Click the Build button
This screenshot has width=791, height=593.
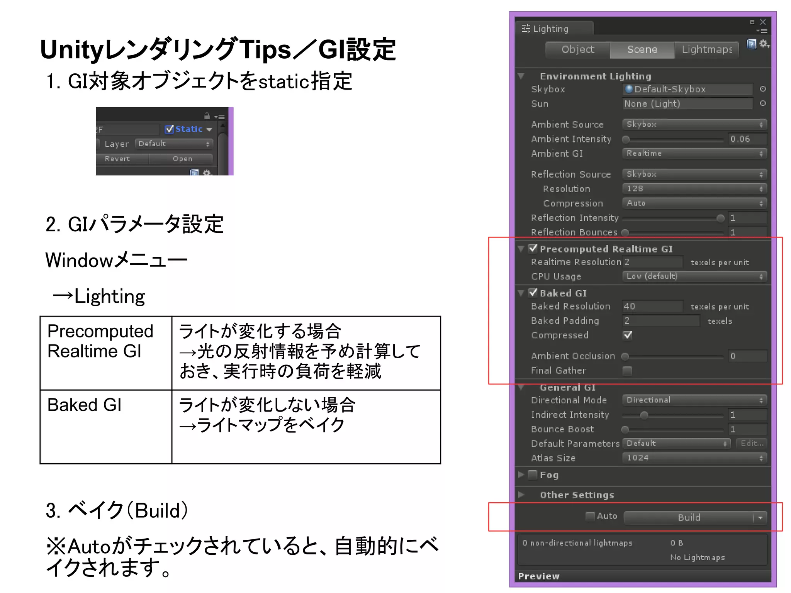[x=689, y=518]
